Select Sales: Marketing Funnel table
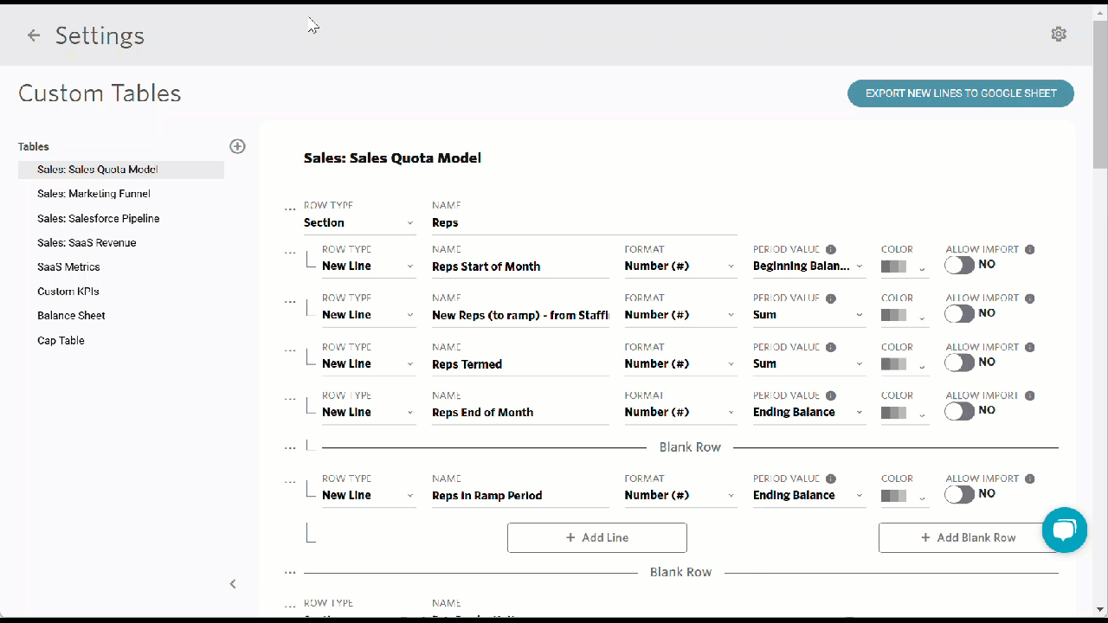This screenshot has width=1108, height=623. pos(93,194)
